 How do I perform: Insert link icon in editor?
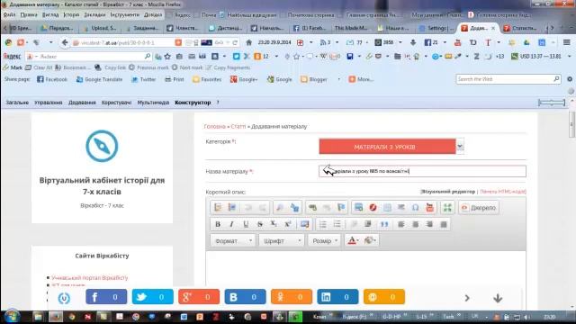point(312,208)
